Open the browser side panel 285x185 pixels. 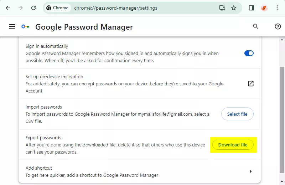252,8
